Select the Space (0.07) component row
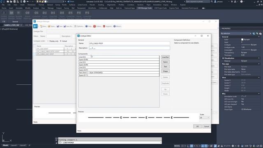This screenshot has height=148, width=263. 119,70
